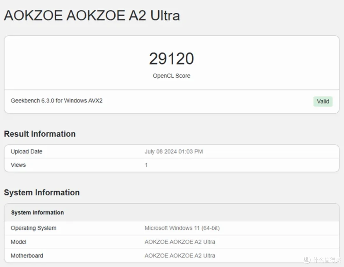344x267 pixels.
Task: Select the Model value AOKZOE A2 Ultra
Action: [x=180, y=242]
